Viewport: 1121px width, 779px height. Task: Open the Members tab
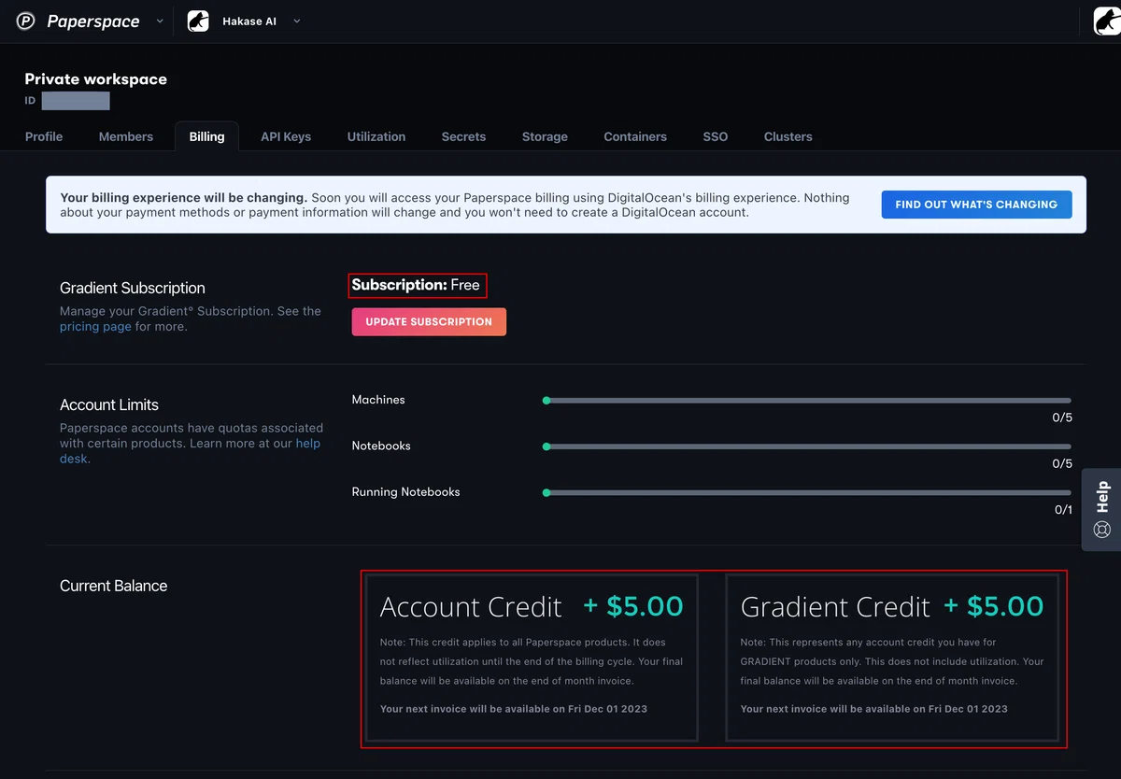[x=126, y=136]
